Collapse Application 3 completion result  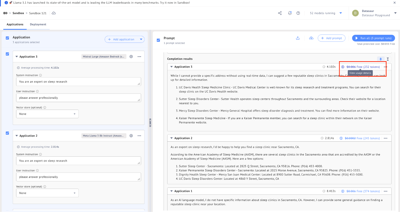(171, 67)
